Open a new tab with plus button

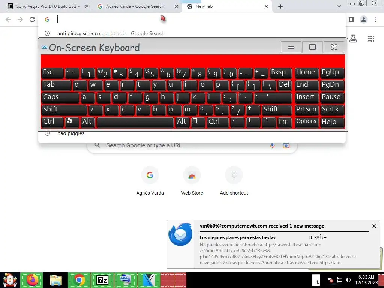280,6
